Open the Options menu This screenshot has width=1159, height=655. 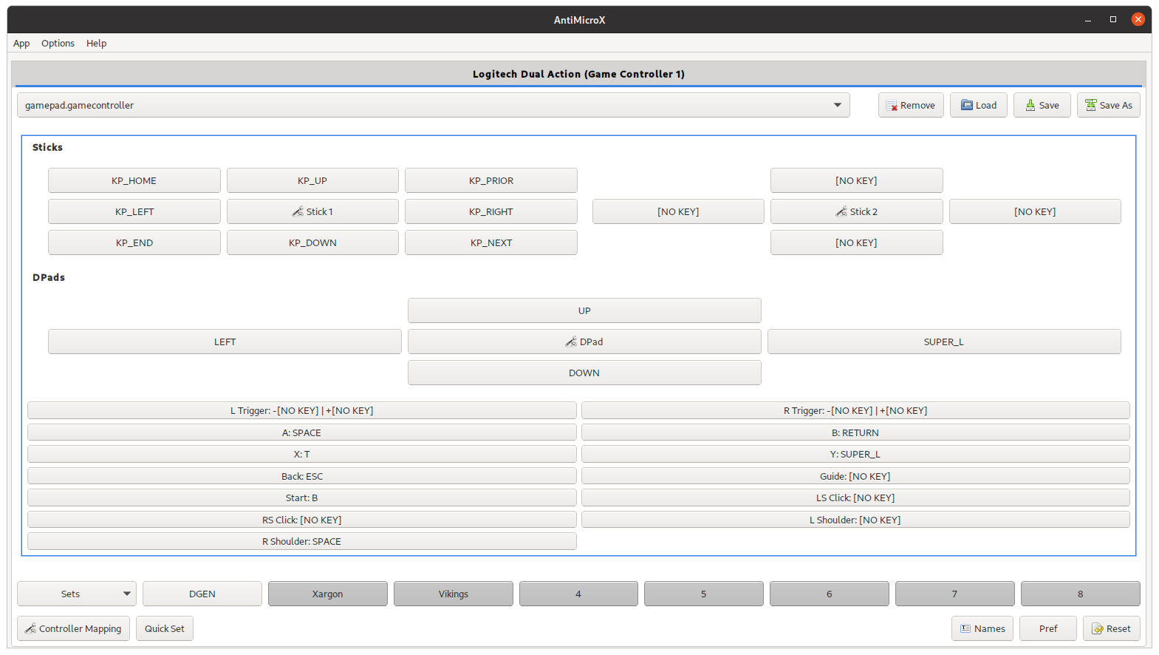pyautogui.click(x=58, y=43)
